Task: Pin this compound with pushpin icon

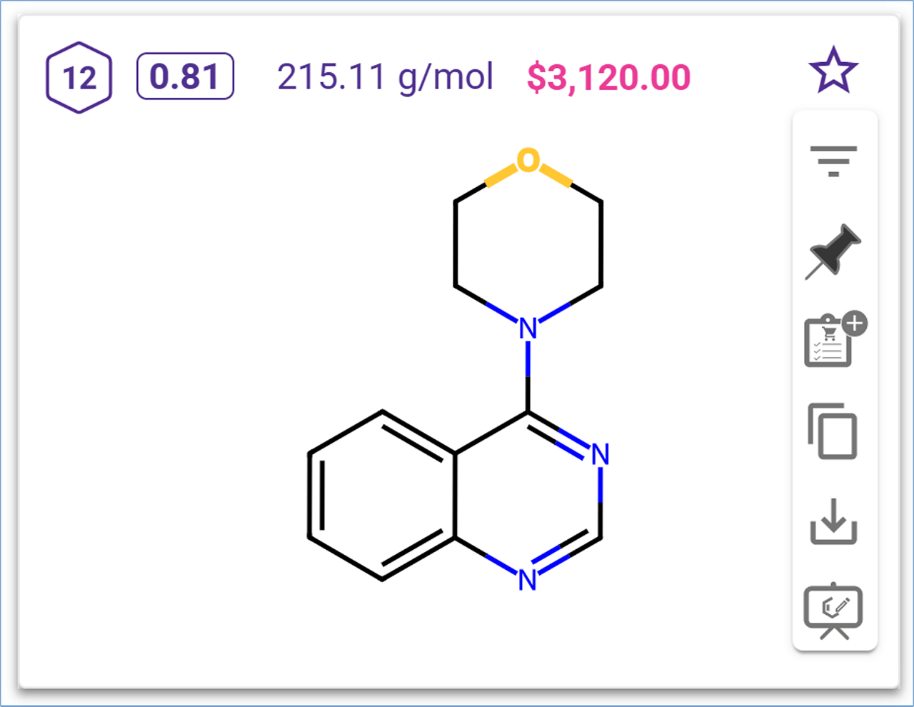Action: pos(833,251)
